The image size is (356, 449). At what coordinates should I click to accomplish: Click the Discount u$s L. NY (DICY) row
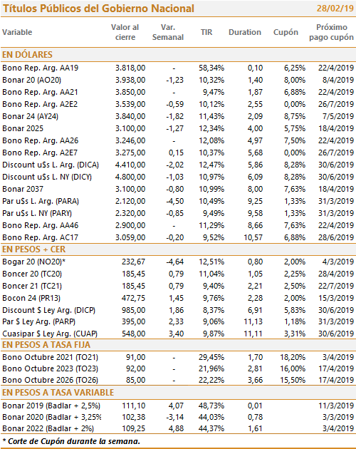(178, 177)
